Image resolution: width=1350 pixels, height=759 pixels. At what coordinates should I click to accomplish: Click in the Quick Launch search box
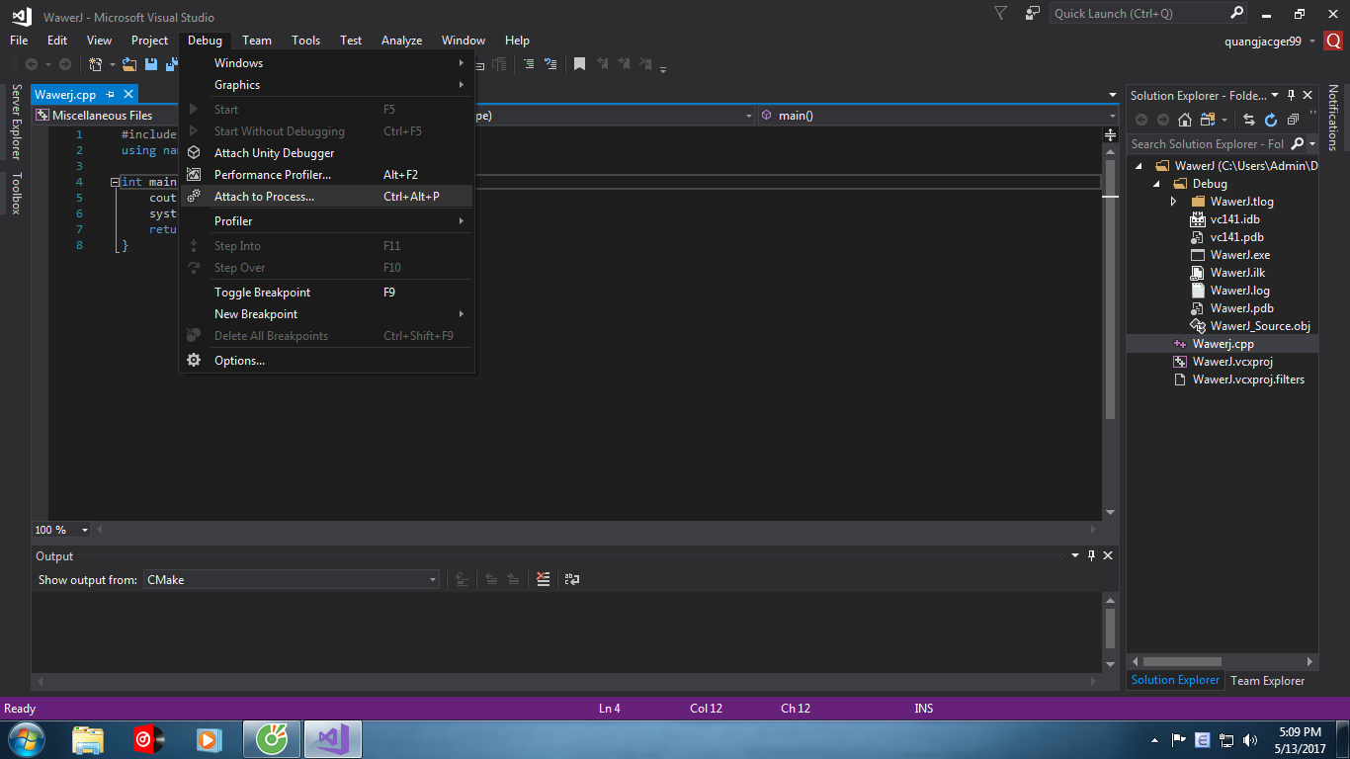[1139, 14]
